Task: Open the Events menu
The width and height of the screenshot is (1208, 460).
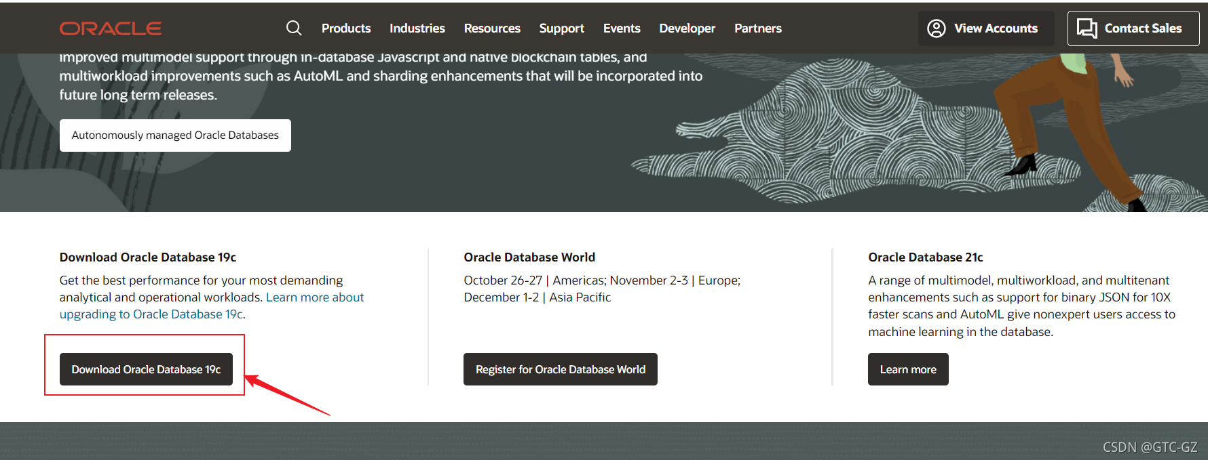Action: pyautogui.click(x=622, y=28)
